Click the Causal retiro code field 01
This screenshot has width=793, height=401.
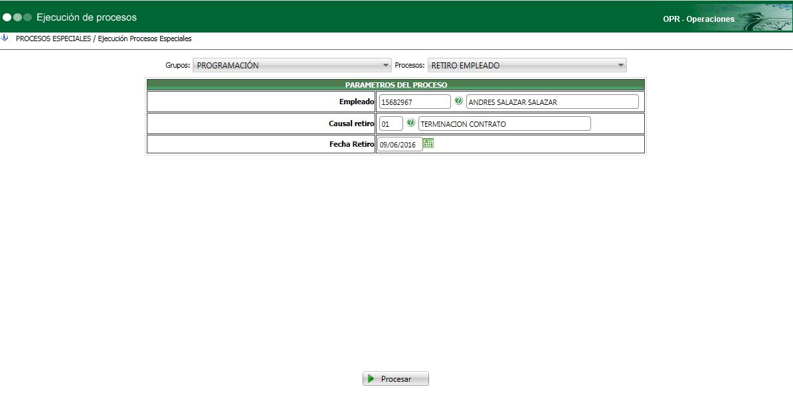coord(391,124)
